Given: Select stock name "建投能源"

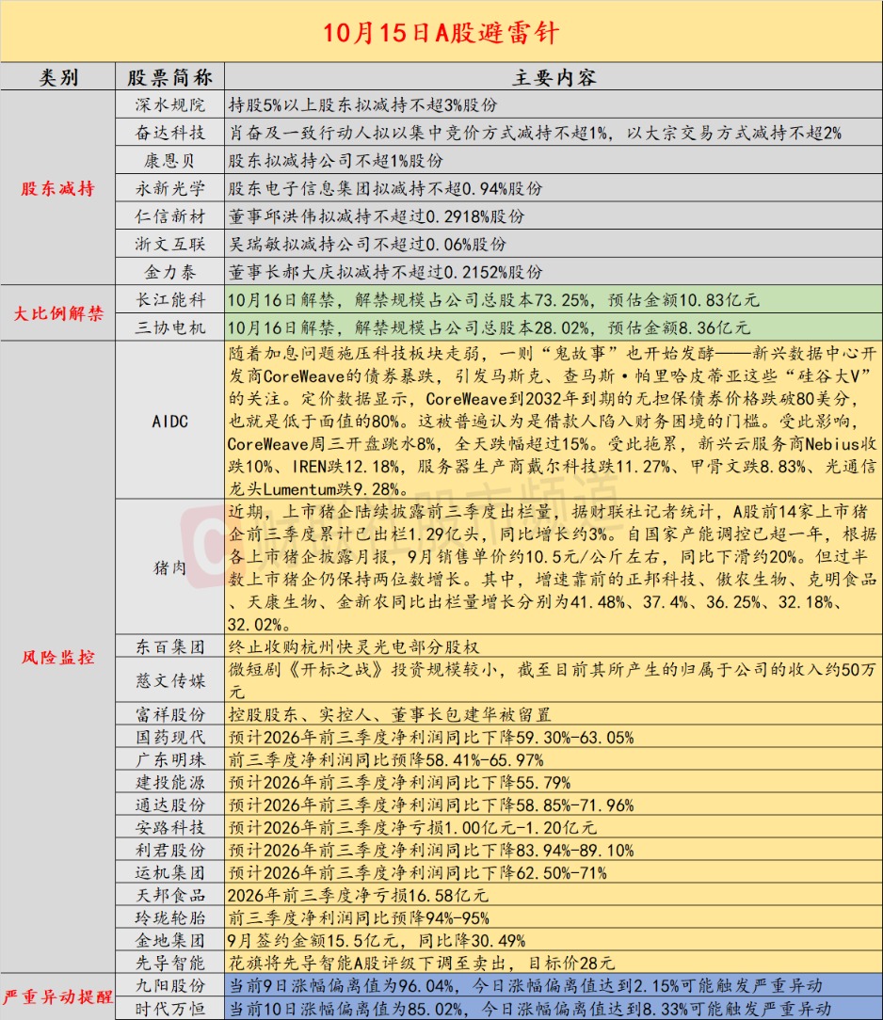Looking at the screenshot, I should (x=169, y=783).
